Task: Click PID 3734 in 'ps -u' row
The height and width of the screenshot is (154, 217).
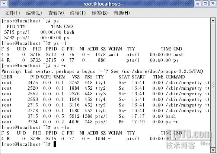Action: (x=33, y=122)
